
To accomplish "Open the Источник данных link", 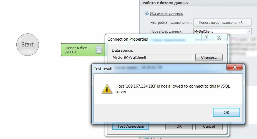I will tap(166, 14).
